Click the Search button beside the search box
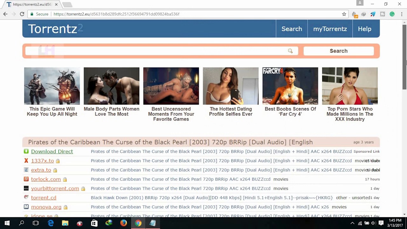Viewport: 407px width, 229px height. [338, 51]
